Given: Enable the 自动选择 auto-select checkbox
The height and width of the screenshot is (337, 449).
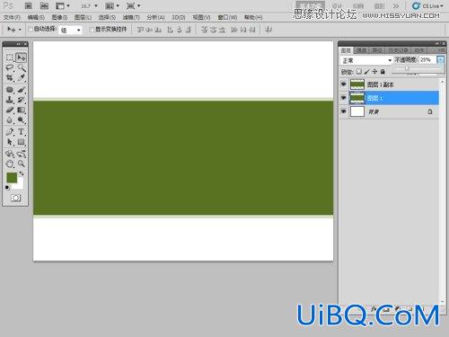Looking at the screenshot, I should [x=31, y=29].
